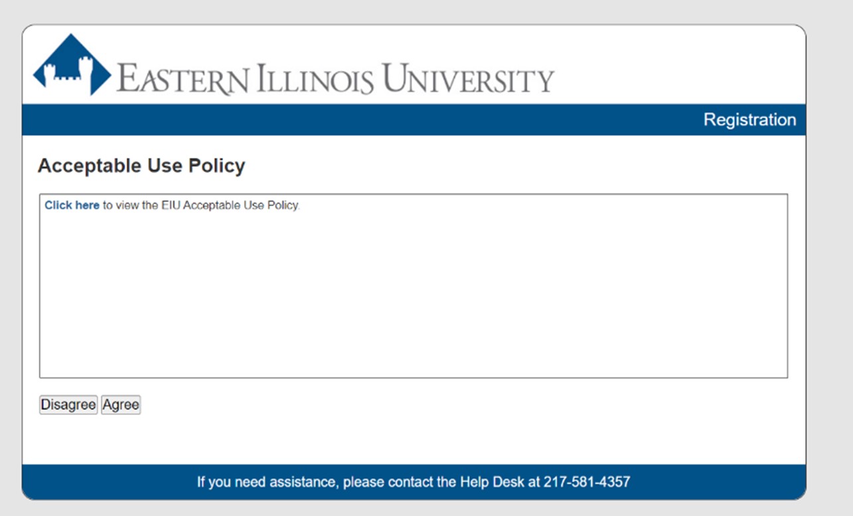
Task: Open the "Click here" policy link
Action: tap(72, 206)
